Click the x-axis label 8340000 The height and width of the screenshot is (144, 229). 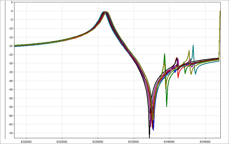(x=170, y=142)
